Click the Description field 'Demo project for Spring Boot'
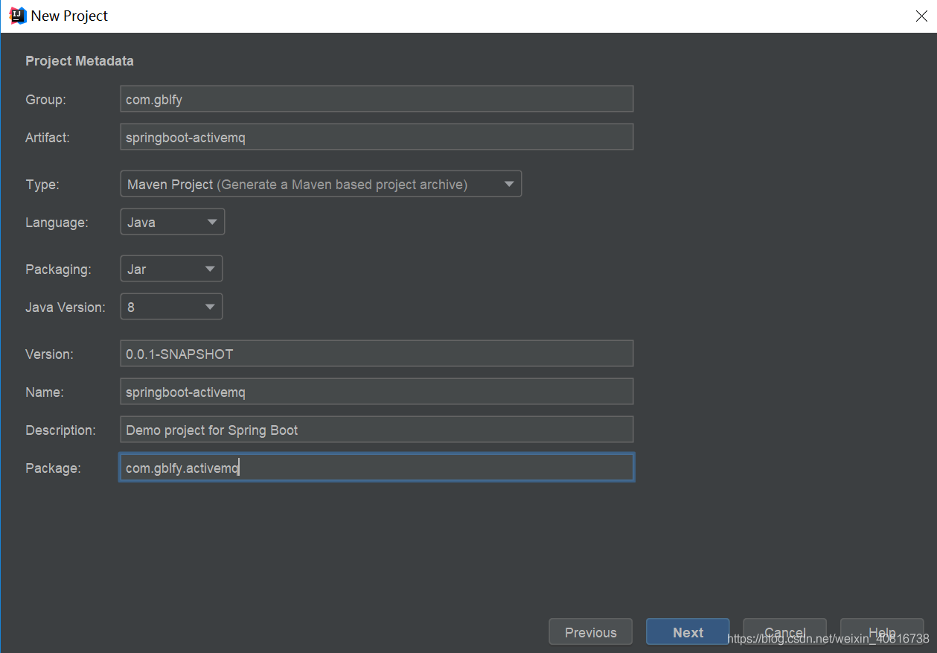 tap(377, 430)
